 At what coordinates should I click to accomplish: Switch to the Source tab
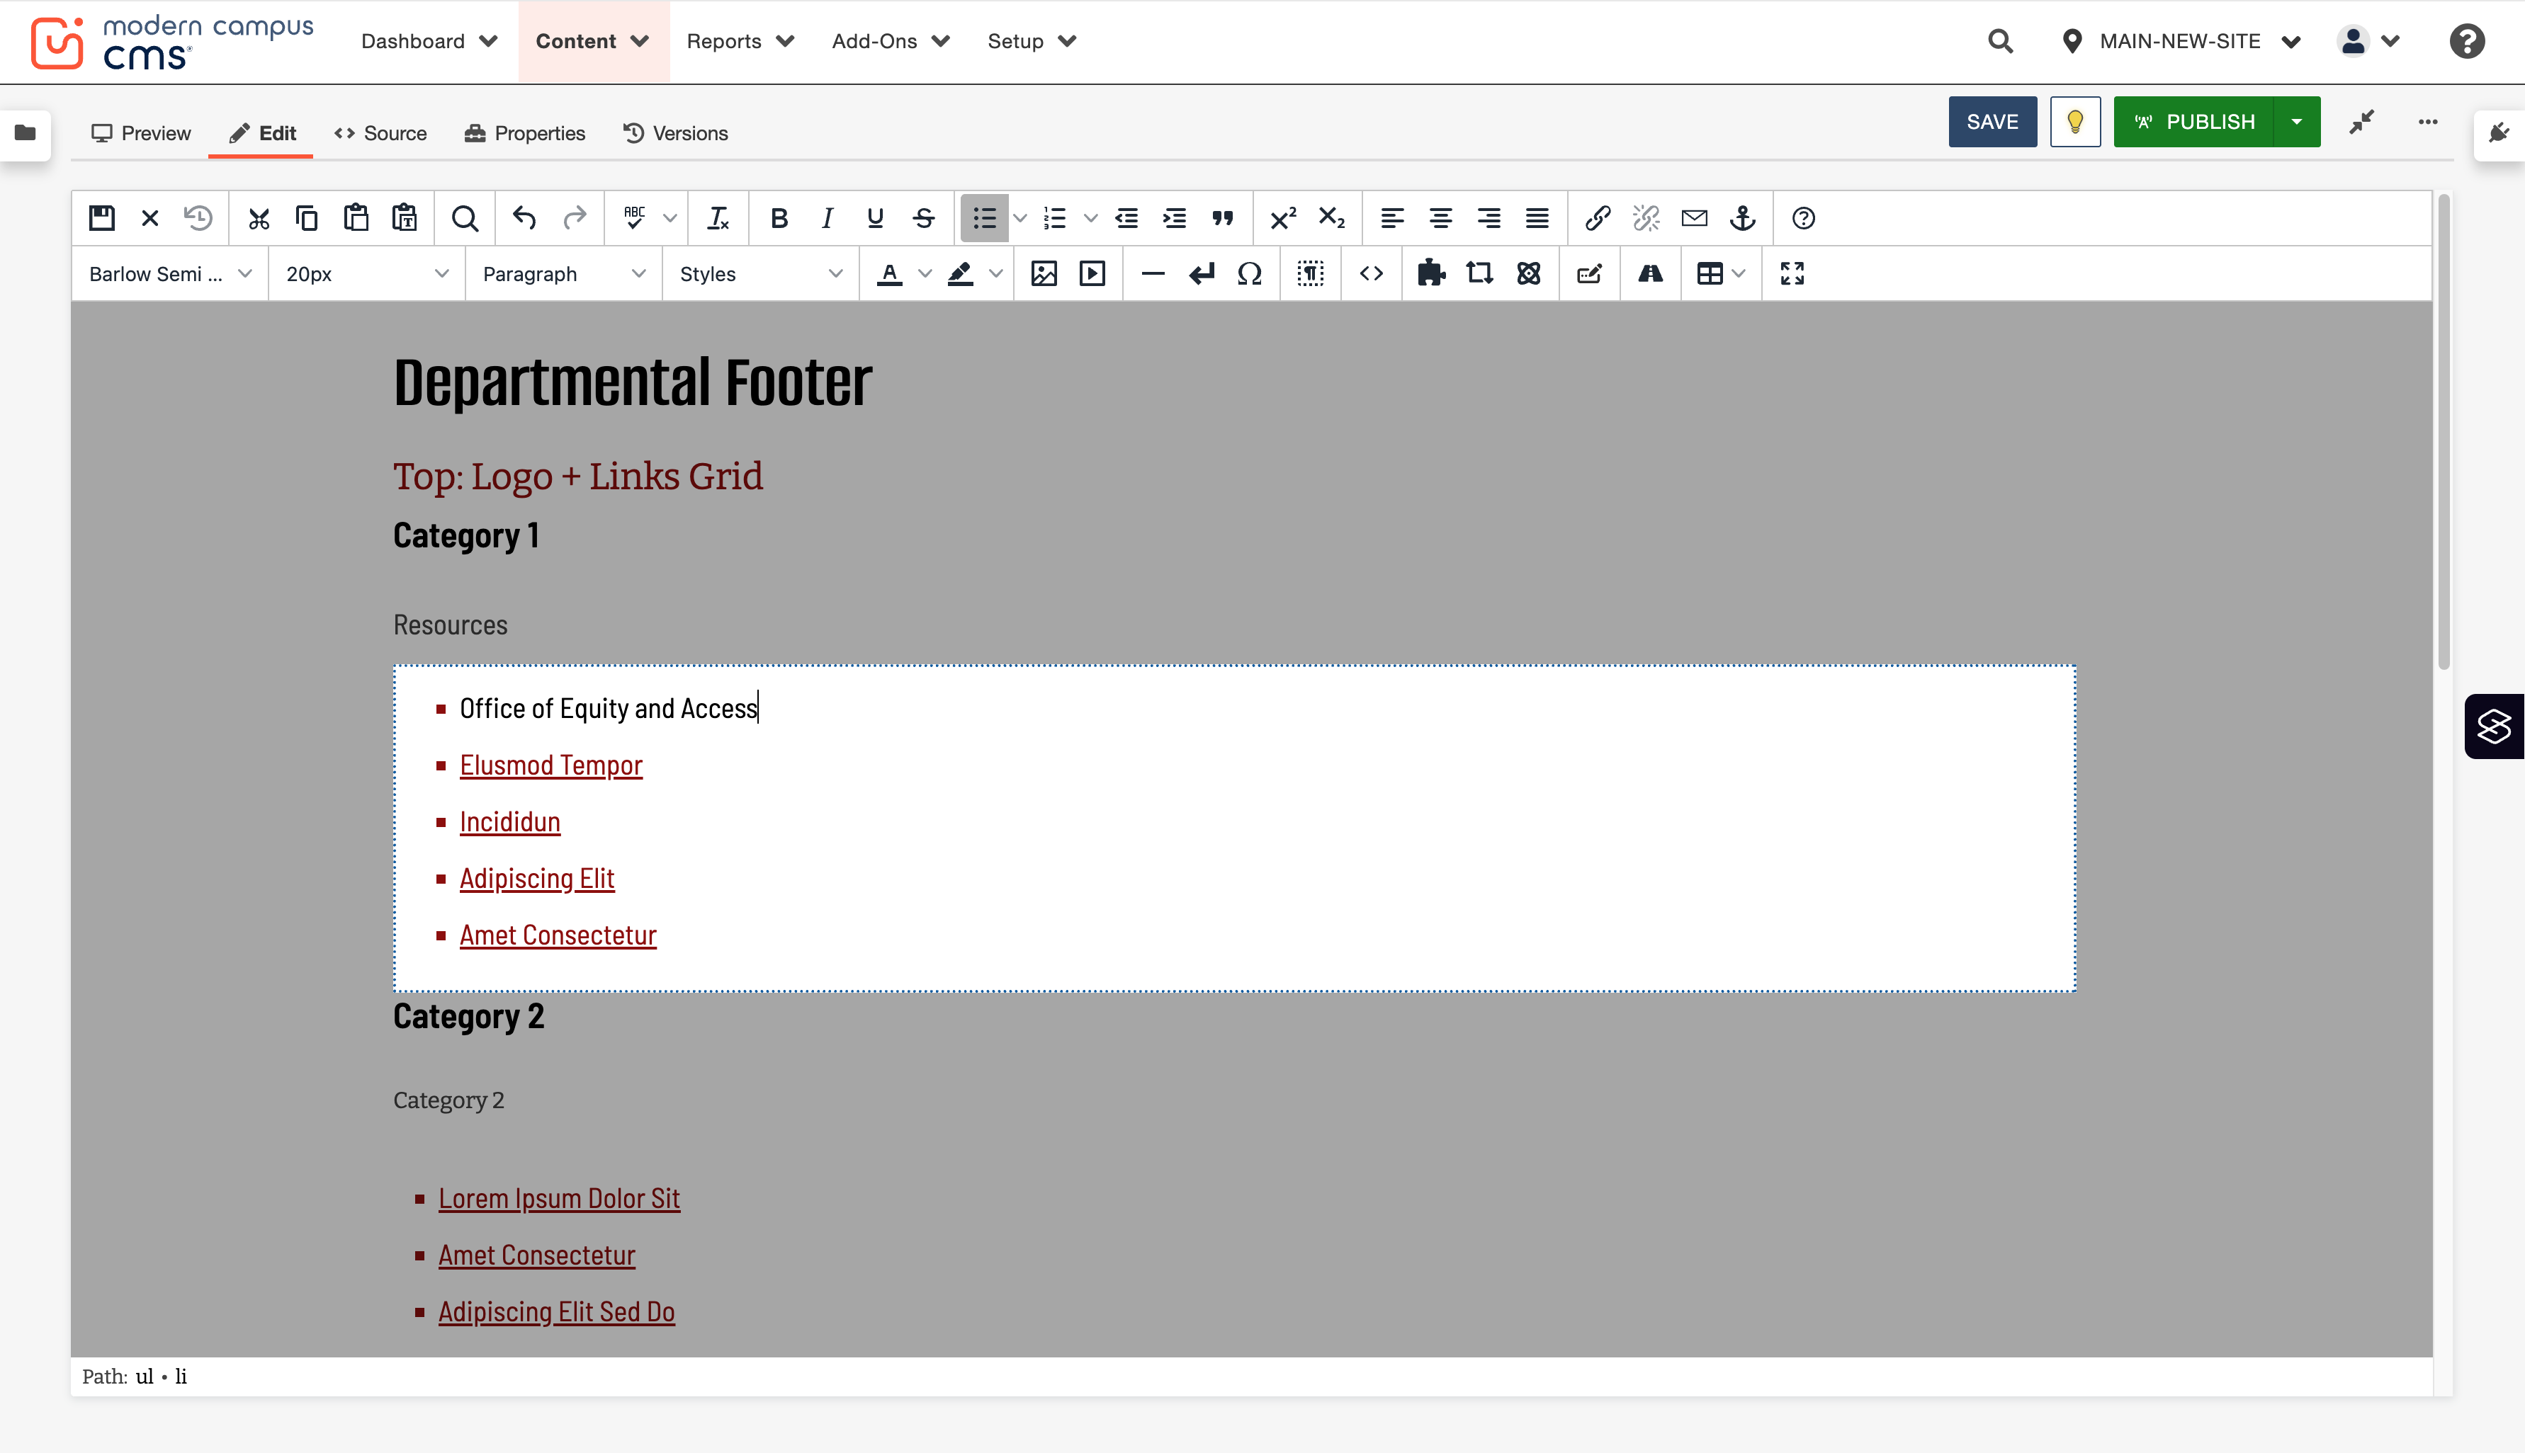[380, 132]
